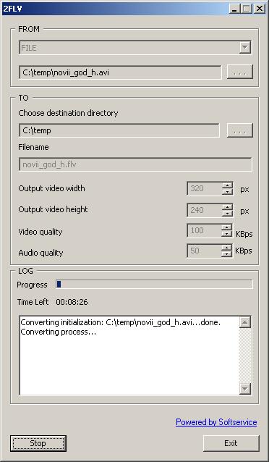Click the conversion progress bar
269x462 pixels.
pos(154,285)
